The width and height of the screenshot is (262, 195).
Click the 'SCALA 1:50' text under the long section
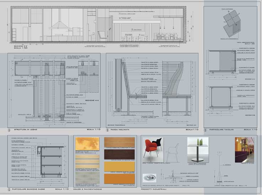pyautogui.click(x=21, y=48)
